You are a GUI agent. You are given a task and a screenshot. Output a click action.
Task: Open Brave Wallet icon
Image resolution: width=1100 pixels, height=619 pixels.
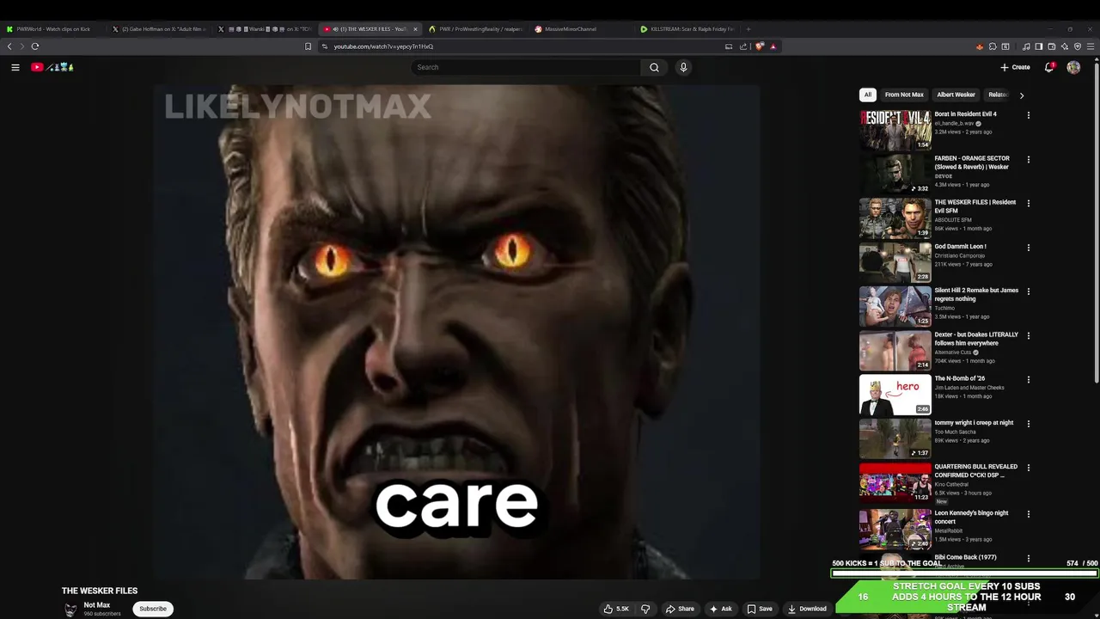[x=1052, y=46]
